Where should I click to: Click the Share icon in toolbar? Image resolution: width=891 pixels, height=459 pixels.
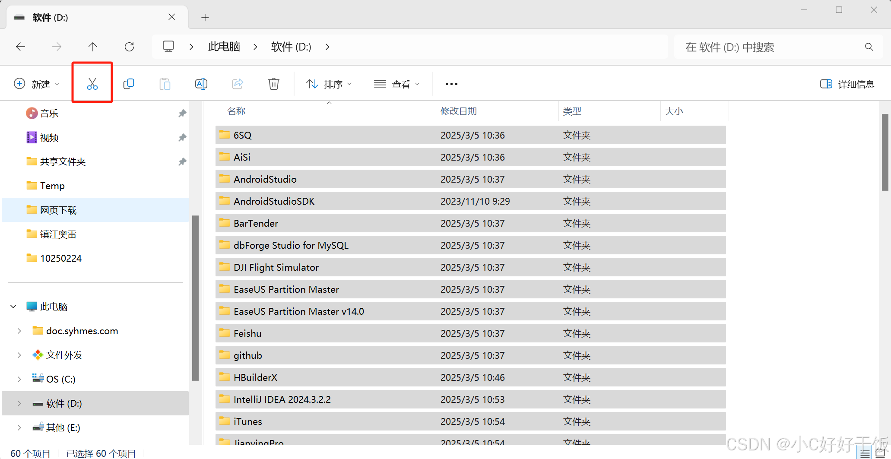coord(238,83)
